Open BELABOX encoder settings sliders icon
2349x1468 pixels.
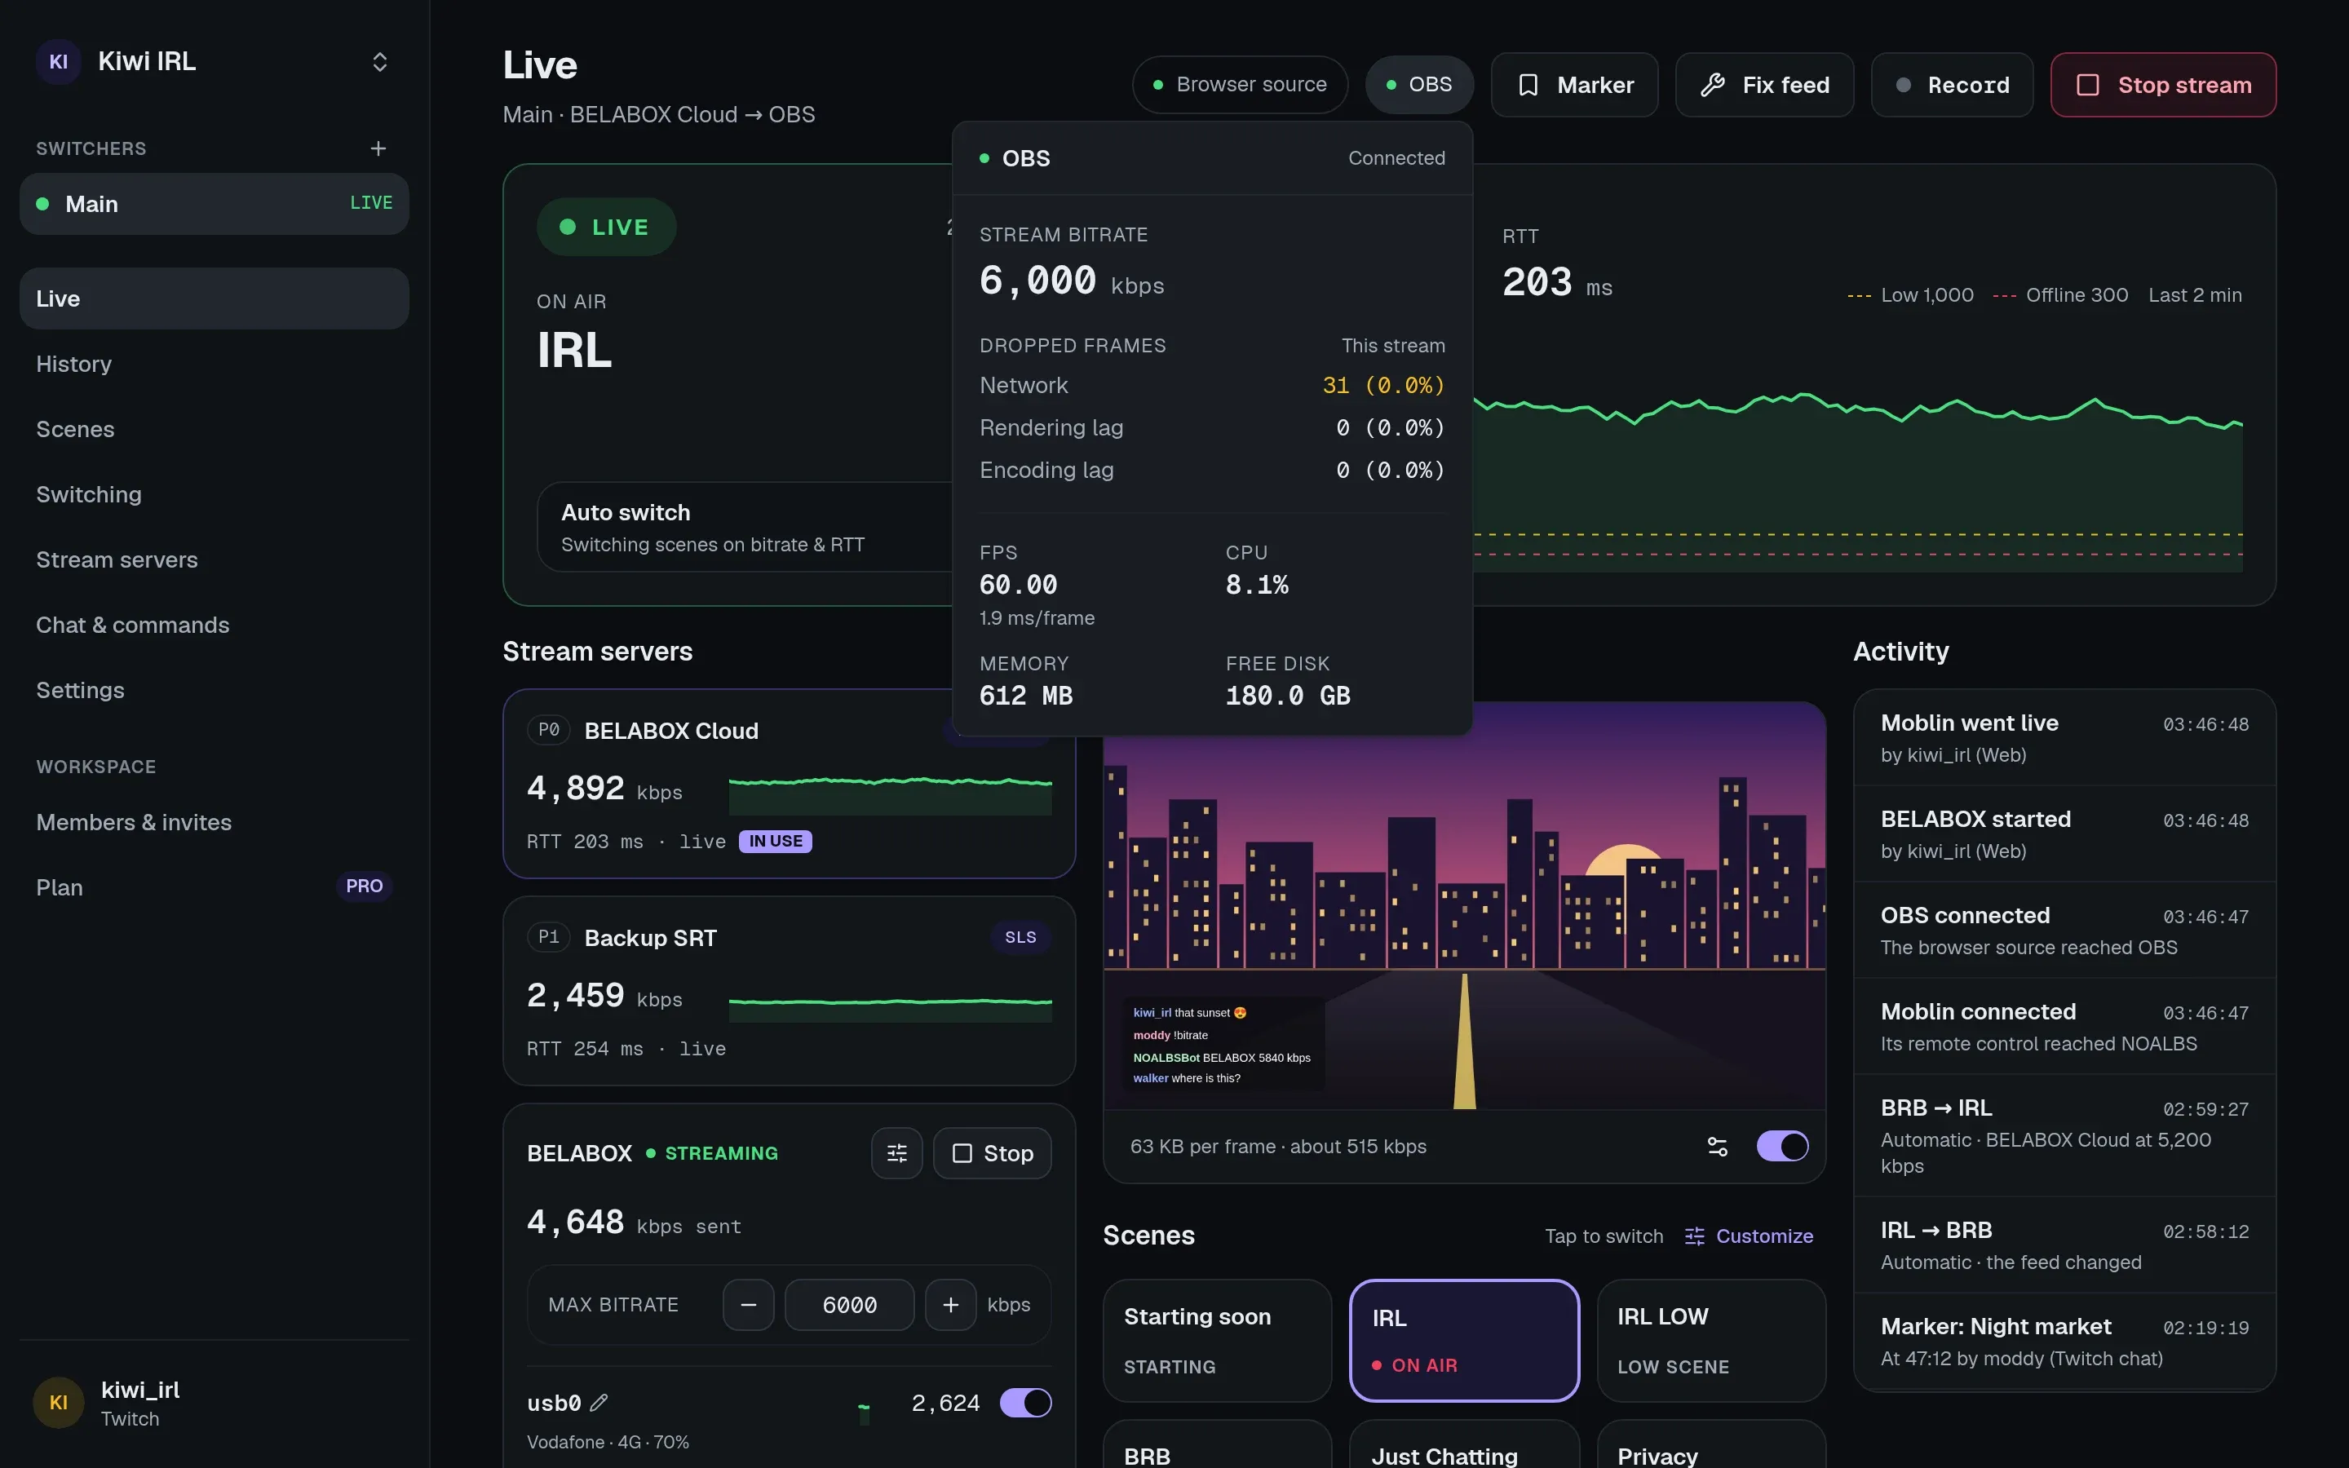click(x=897, y=1152)
